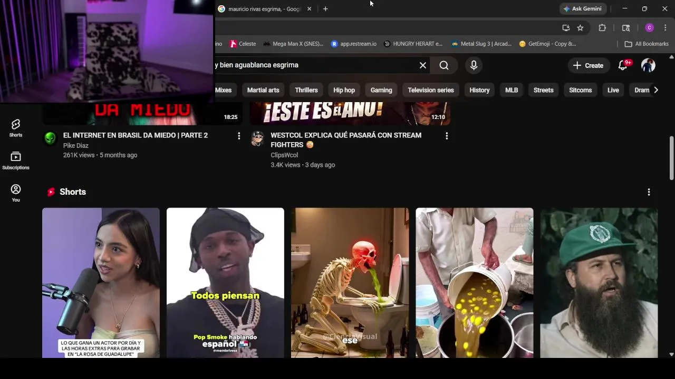675x379 pixels.
Task: Open ESTE ES EL AÑO thumbnail
Action: (x=350, y=114)
